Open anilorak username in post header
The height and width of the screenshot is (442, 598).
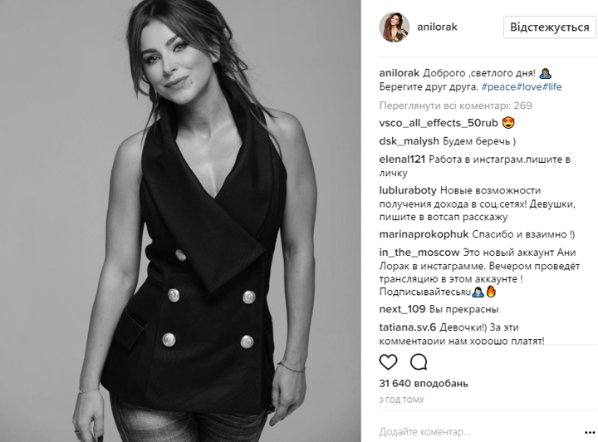click(x=437, y=27)
